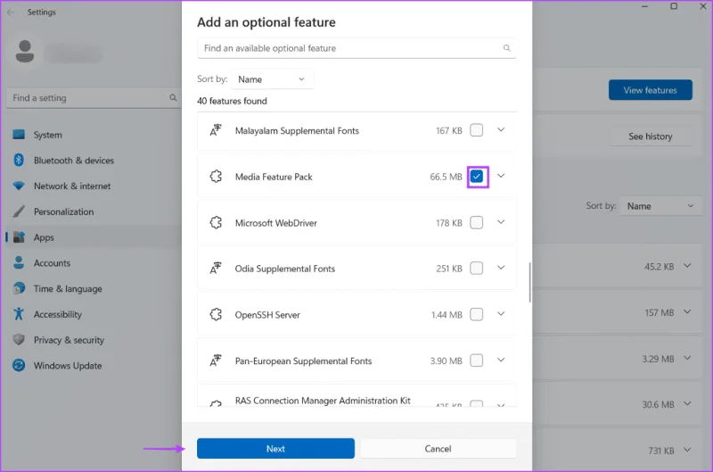Check the Microsoft WebDriver checkbox

[x=476, y=222]
